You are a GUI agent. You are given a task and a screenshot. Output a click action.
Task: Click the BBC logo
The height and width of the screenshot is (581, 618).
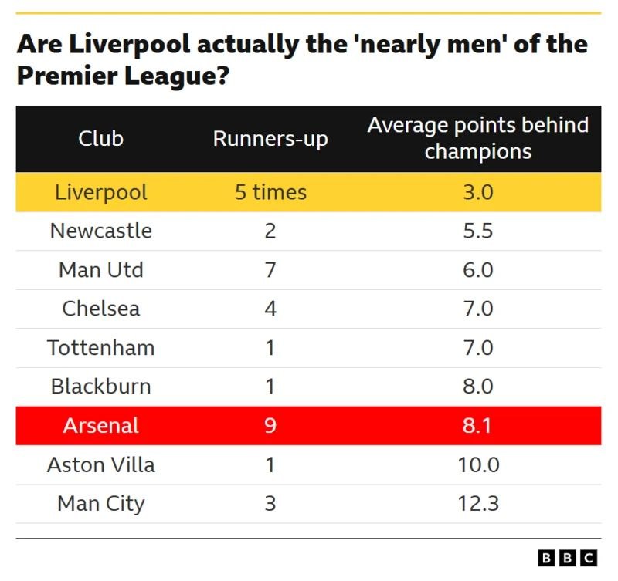click(568, 557)
